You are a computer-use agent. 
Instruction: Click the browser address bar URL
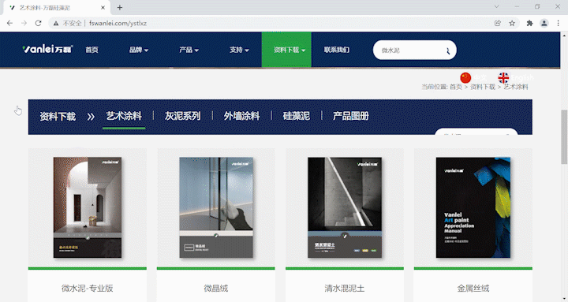click(x=118, y=23)
